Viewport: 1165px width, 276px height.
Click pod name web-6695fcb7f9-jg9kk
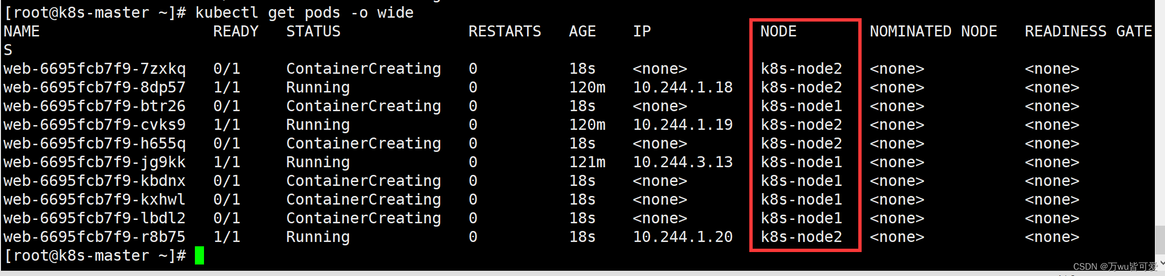point(95,162)
